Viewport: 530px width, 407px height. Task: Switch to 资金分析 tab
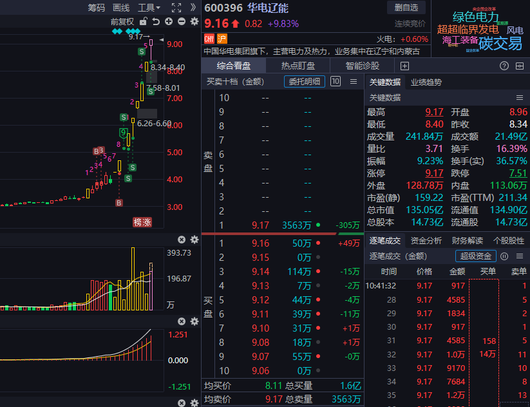(x=426, y=241)
